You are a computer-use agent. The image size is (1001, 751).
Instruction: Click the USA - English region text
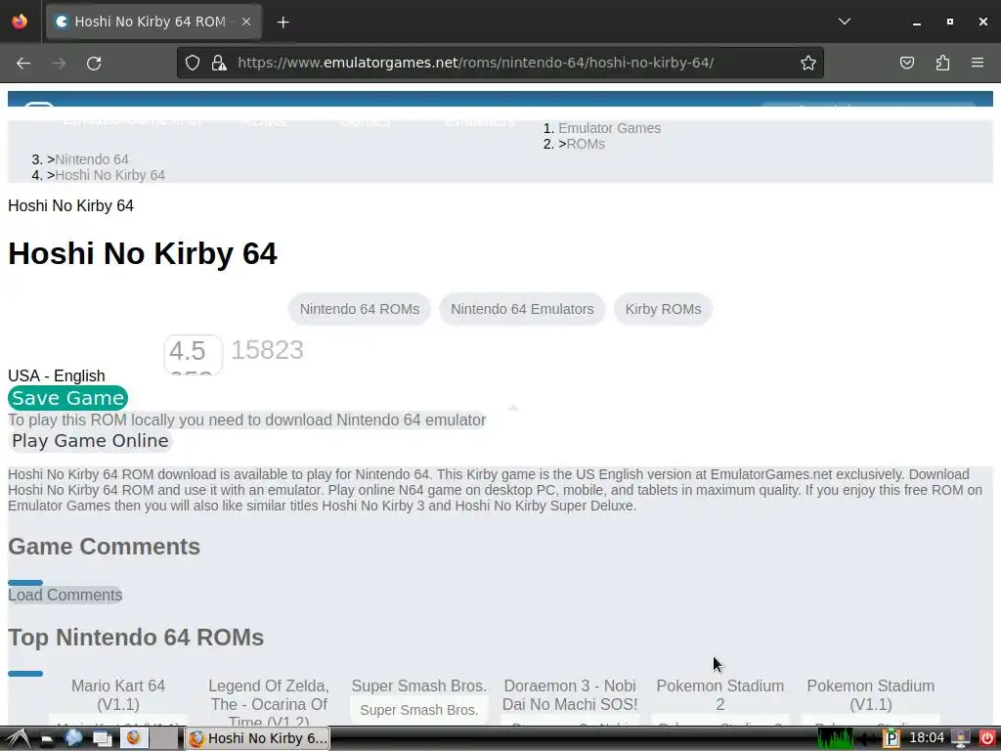click(56, 376)
